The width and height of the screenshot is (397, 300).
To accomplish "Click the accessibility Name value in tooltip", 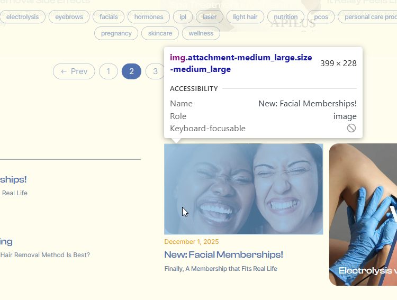I will pyautogui.click(x=308, y=104).
